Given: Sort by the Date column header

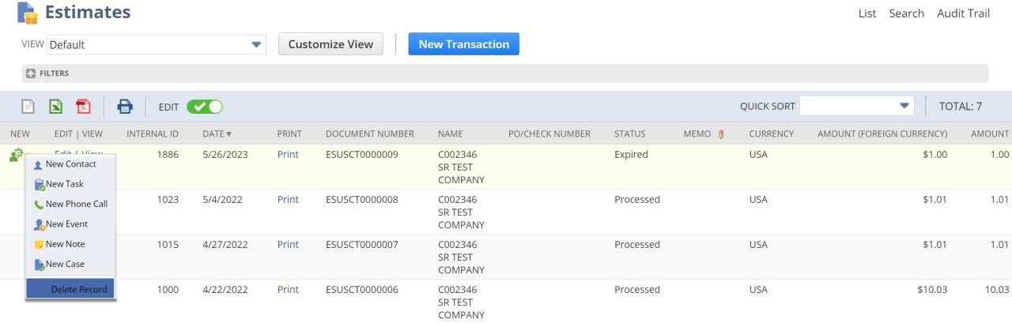Looking at the screenshot, I should coord(217,134).
